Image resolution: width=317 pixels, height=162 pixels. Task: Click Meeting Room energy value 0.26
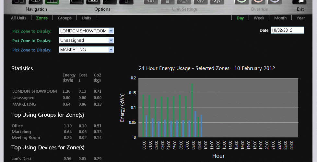[x=68, y=138]
